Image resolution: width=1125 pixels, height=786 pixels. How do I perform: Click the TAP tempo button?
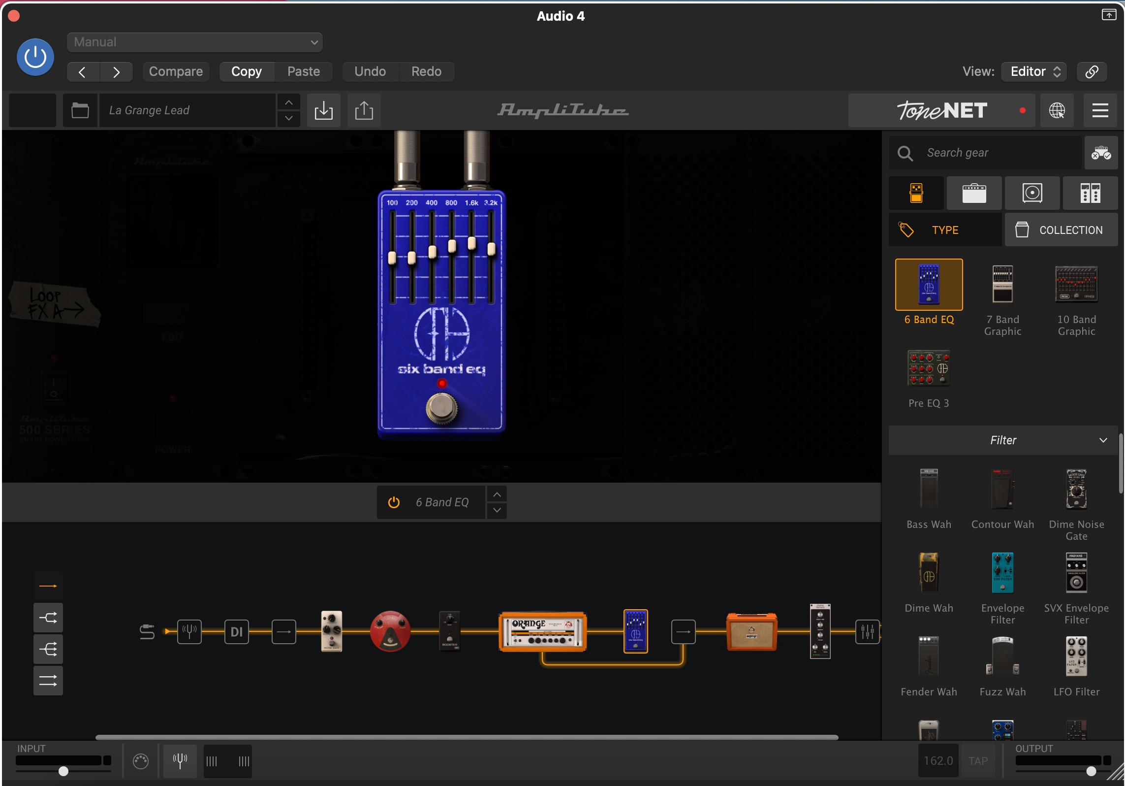[978, 761]
